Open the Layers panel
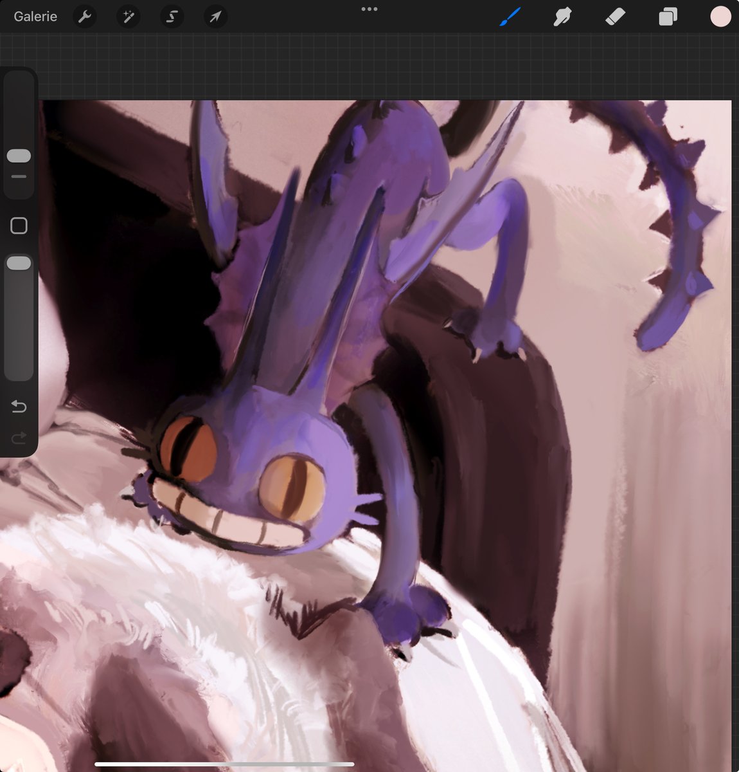739x772 pixels. (x=668, y=17)
